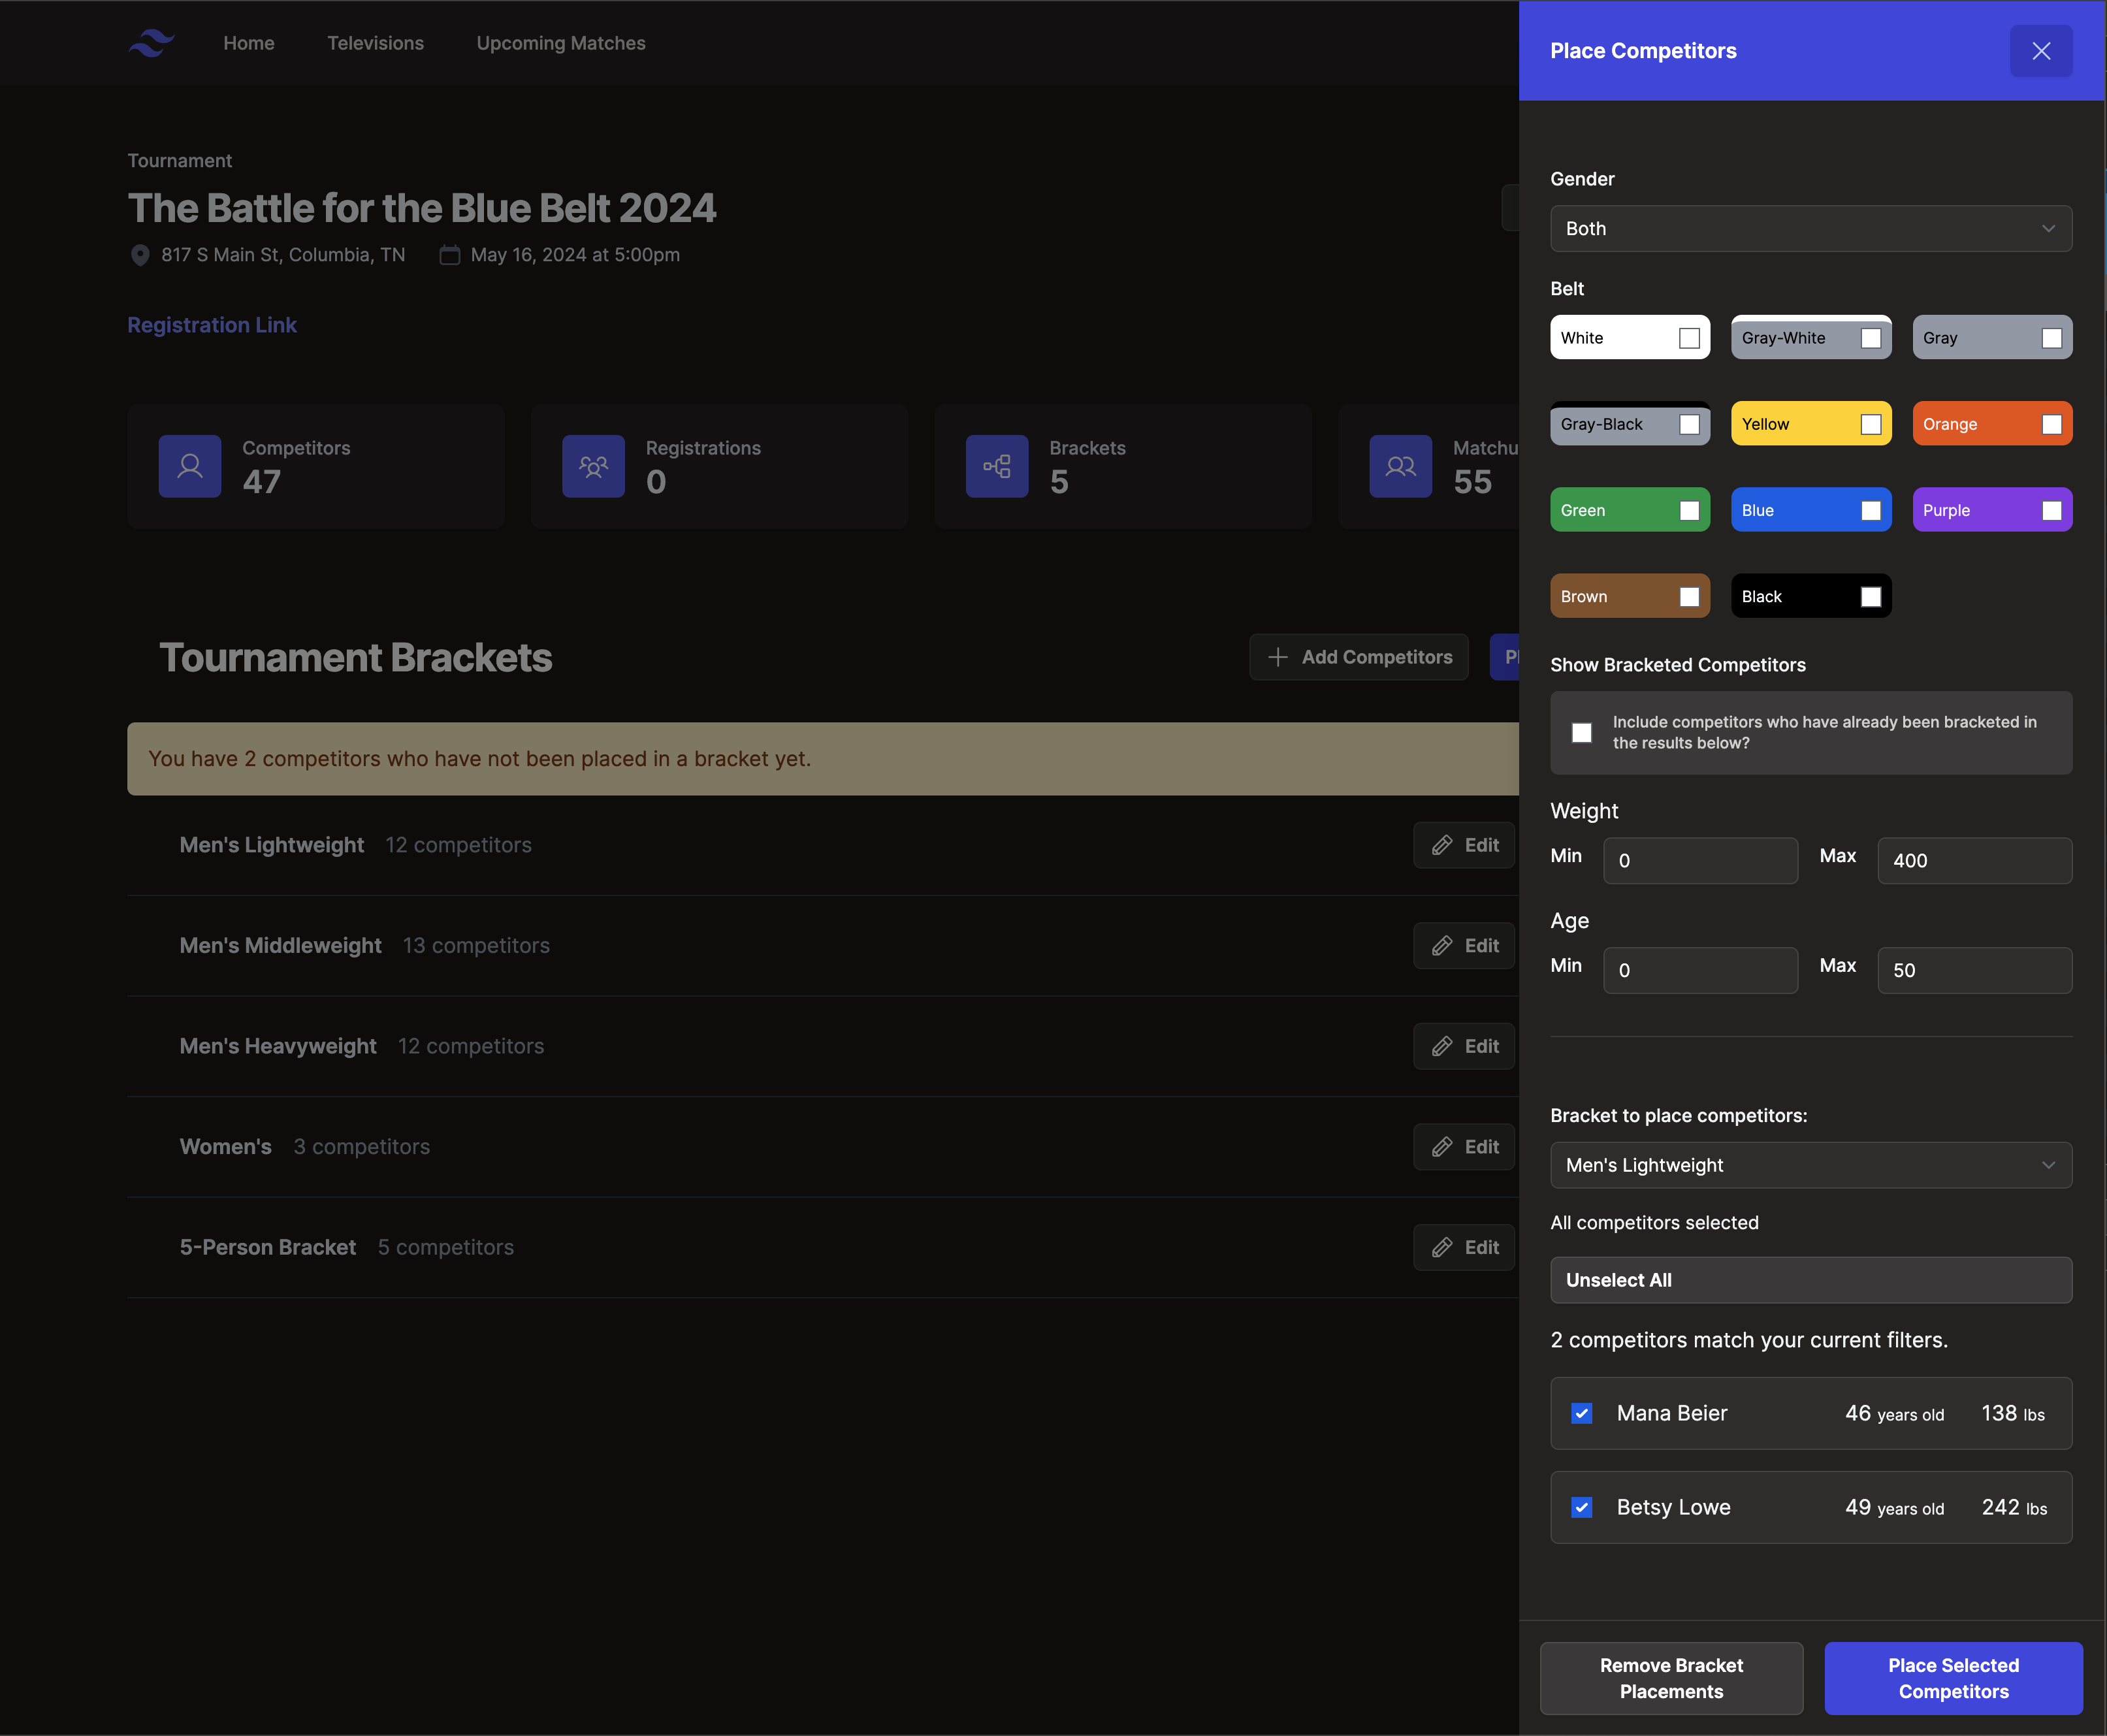Check the Orange belt checkbox
The image size is (2107, 1736).
[2051, 424]
